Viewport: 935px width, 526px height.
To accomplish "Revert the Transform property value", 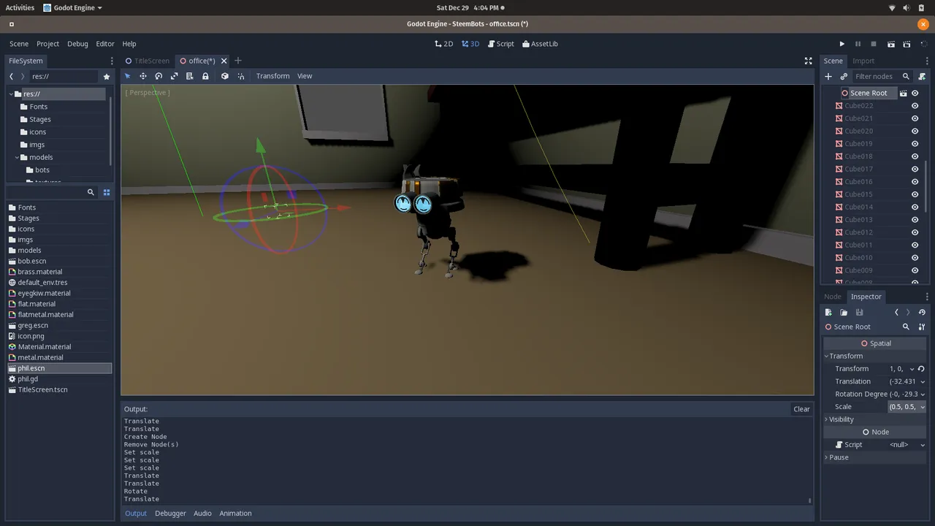I will tap(921, 369).
